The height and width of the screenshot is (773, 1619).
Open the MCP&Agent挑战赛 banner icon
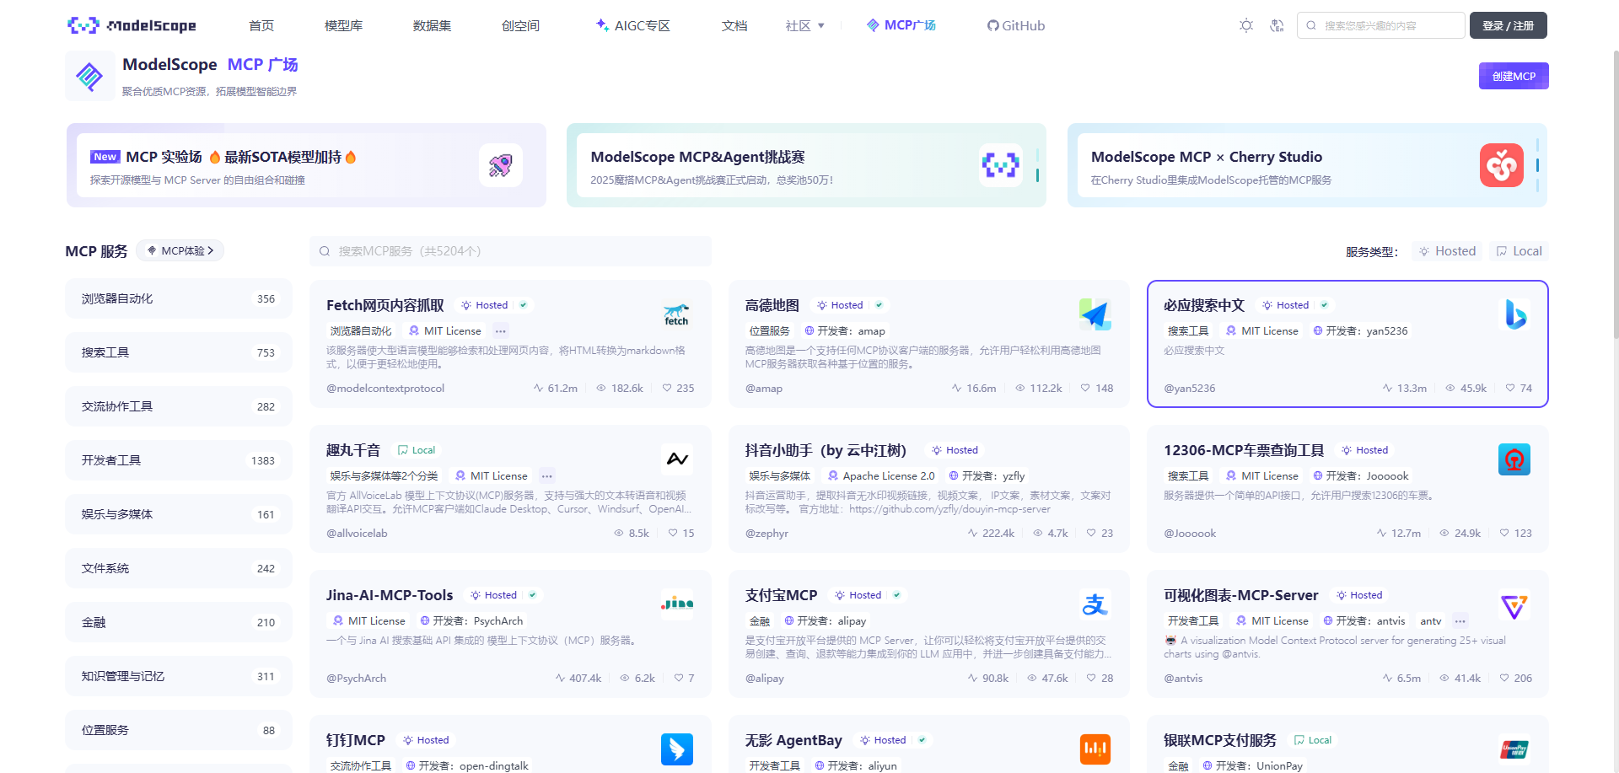coord(1001,165)
